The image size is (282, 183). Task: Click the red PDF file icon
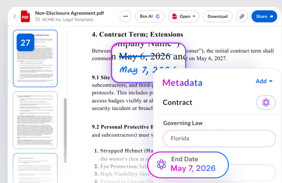(x=25, y=16)
